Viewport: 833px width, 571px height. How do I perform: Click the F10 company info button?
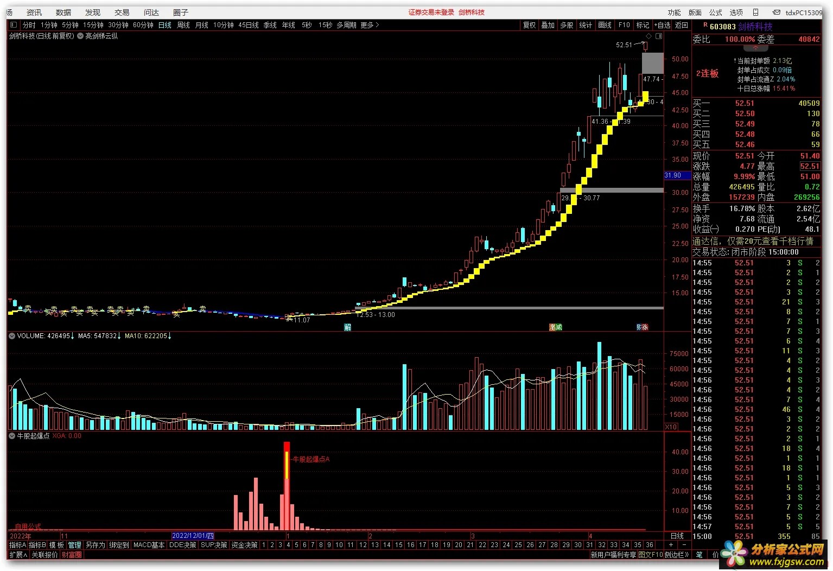[x=625, y=25]
